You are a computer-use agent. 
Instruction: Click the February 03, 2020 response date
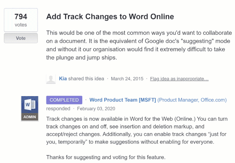[x=96, y=108]
